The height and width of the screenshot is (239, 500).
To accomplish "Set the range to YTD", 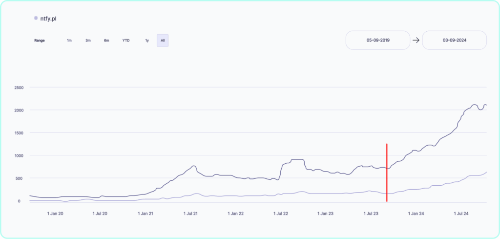I will point(126,41).
